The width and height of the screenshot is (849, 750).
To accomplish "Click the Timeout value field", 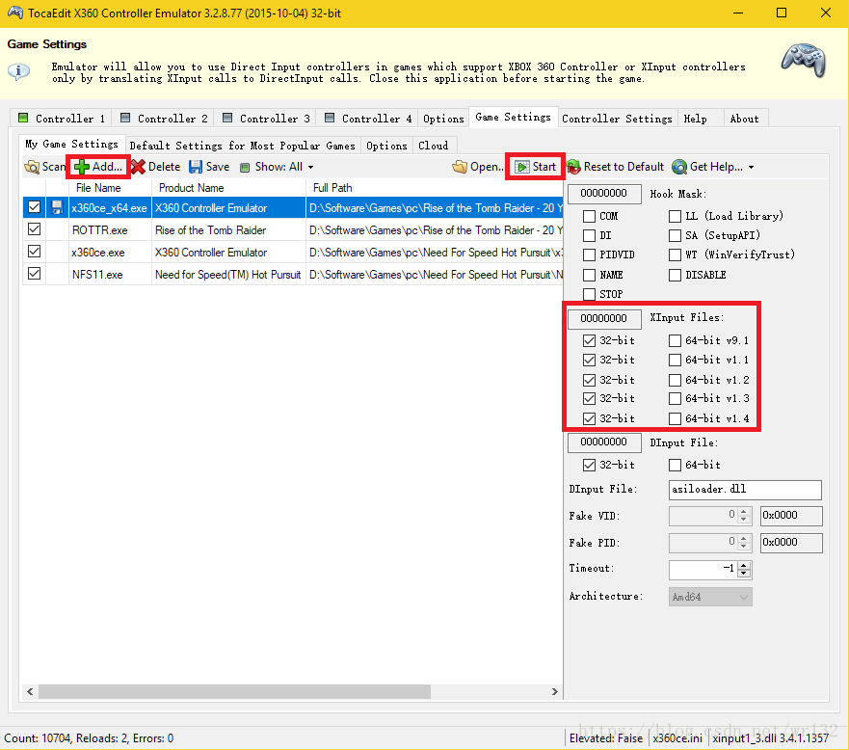I will point(703,569).
